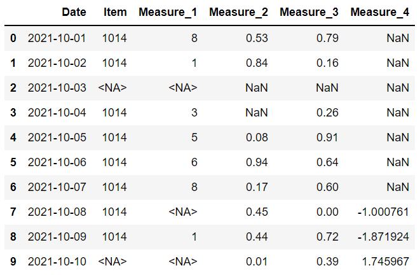Click the Item column header
Image resolution: width=420 pixels, height=275 pixels.
click(114, 13)
